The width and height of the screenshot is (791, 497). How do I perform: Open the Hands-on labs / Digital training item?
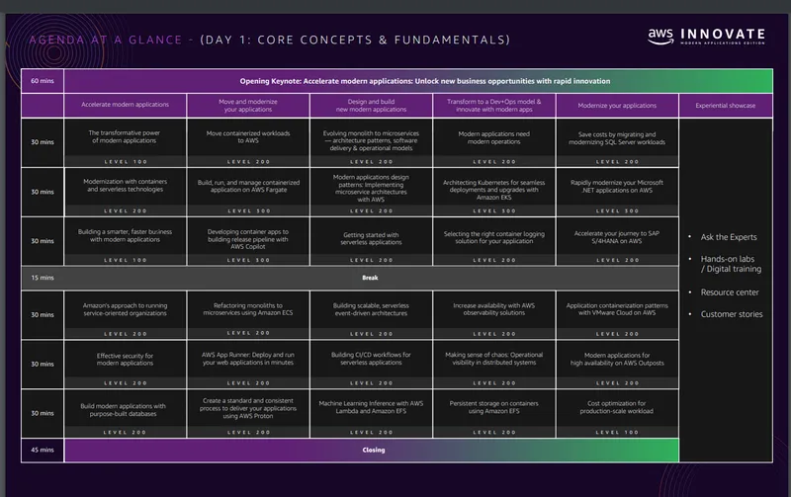(x=731, y=264)
